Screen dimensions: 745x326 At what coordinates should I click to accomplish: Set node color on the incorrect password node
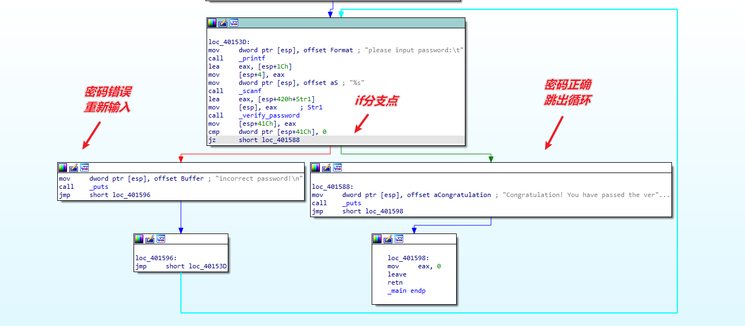click(x=63, y=168)
